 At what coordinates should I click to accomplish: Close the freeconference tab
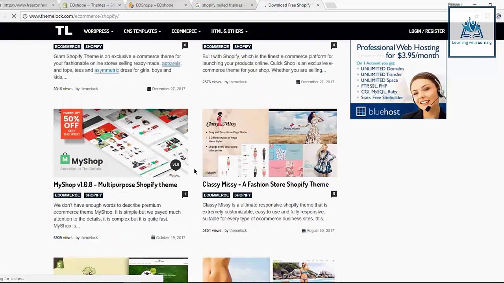click(x=53, y=5)
